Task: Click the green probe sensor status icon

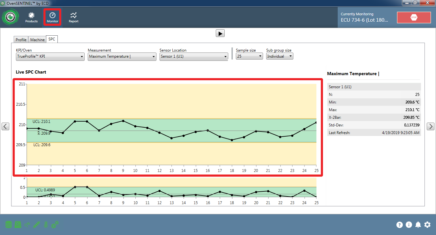Action: [x=36, y=225]
